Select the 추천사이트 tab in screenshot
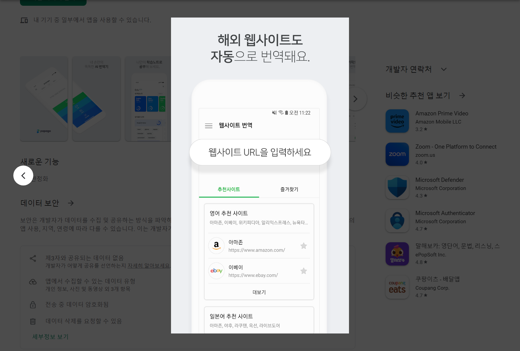The image size is (520, 351). (229, 189)
